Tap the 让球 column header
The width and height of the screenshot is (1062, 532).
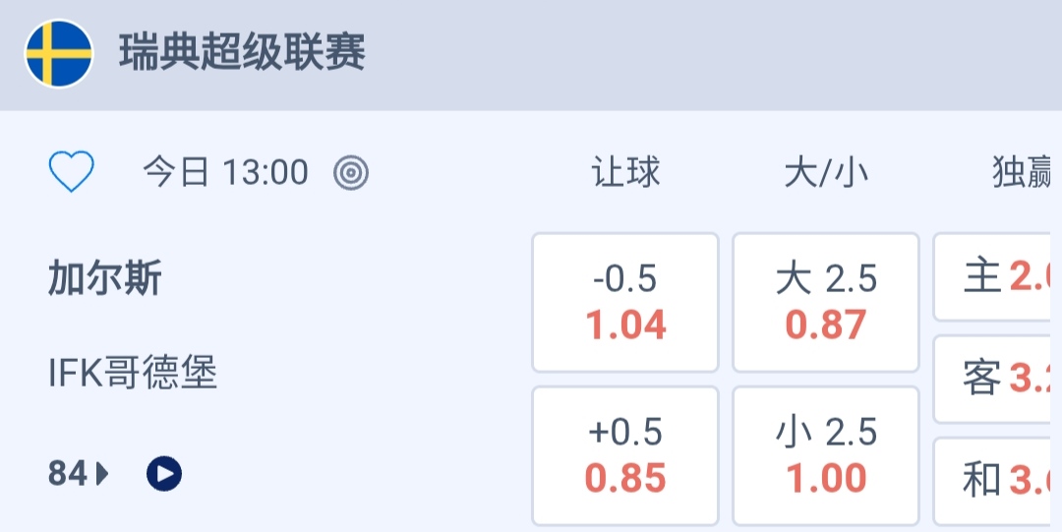[x=625, y=173]
